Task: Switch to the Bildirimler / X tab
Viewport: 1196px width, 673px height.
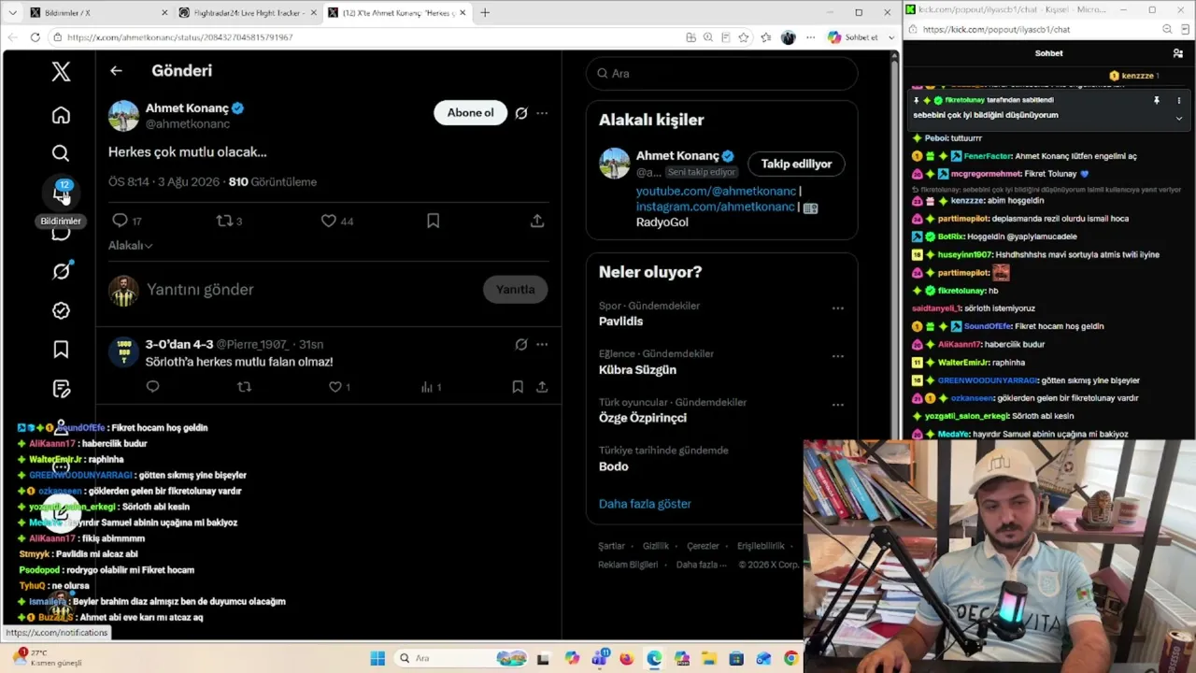Action: (x=98, y=12)
